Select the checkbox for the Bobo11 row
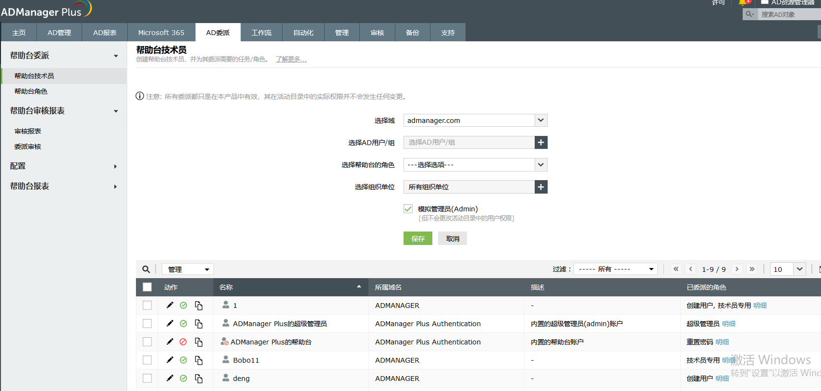This screenshot has width=821, height=391. 147,360
